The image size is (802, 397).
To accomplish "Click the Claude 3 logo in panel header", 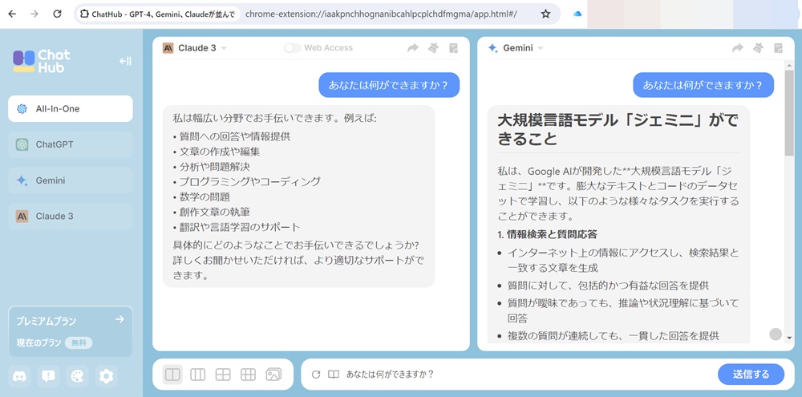I will point(168,48).
